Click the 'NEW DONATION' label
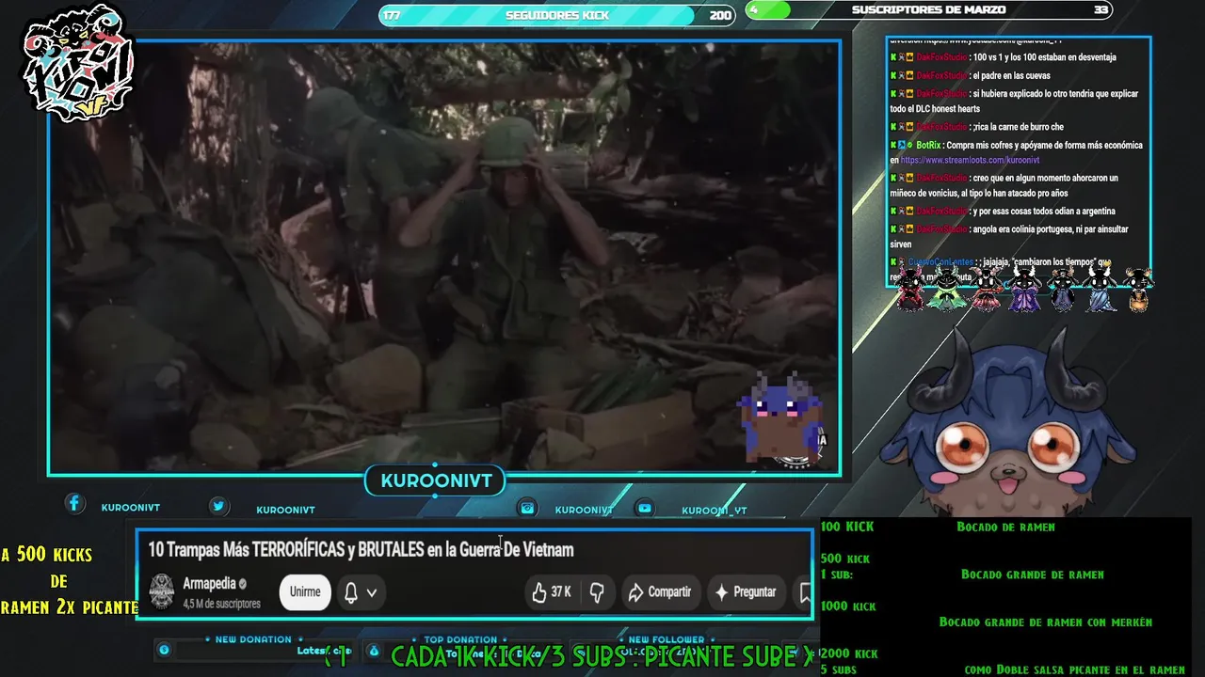 pos(253,639)
